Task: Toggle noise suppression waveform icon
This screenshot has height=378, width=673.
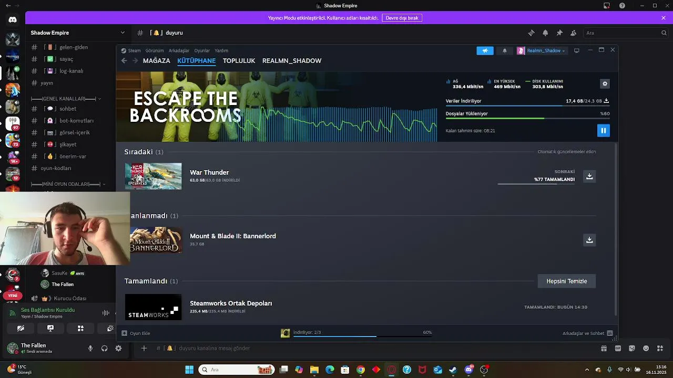Action: click(x=106, y=313)
